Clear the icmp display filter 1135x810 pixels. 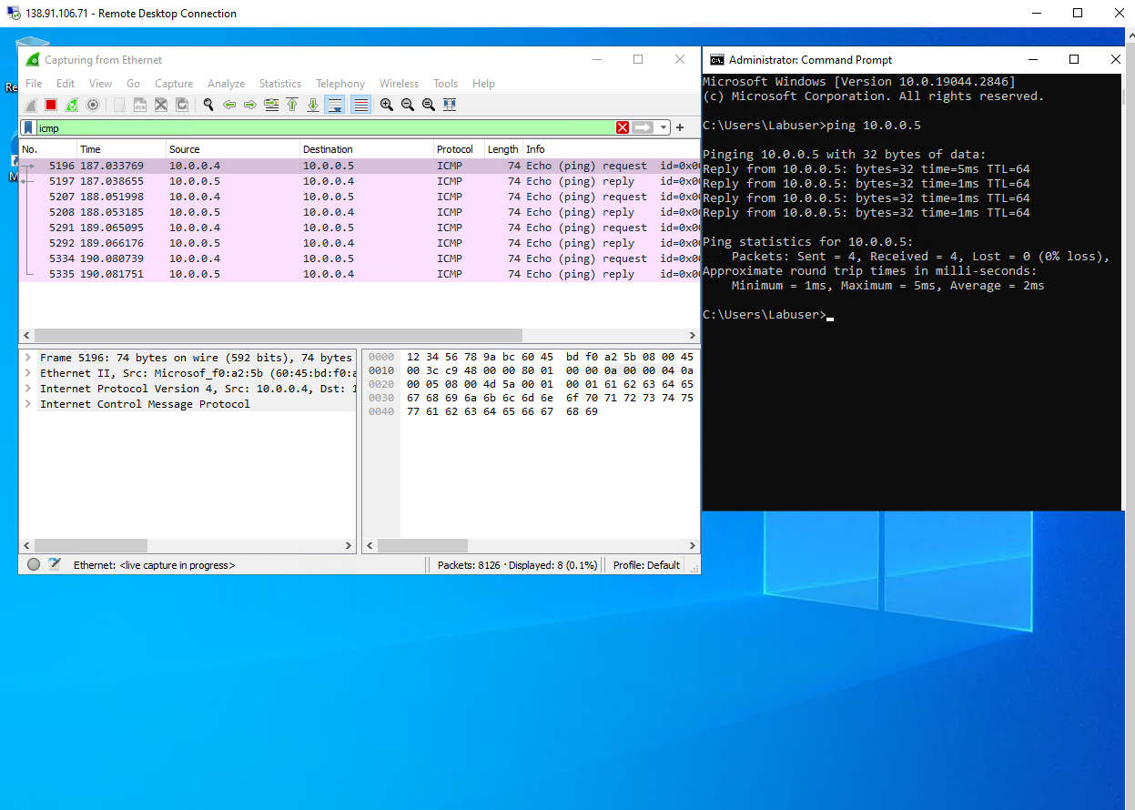click(623, 127)
